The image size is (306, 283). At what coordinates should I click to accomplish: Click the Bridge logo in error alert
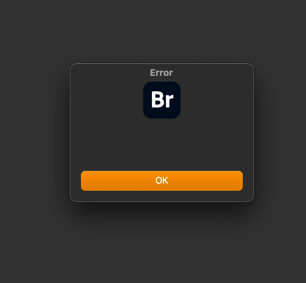click(x=162, y=100)
